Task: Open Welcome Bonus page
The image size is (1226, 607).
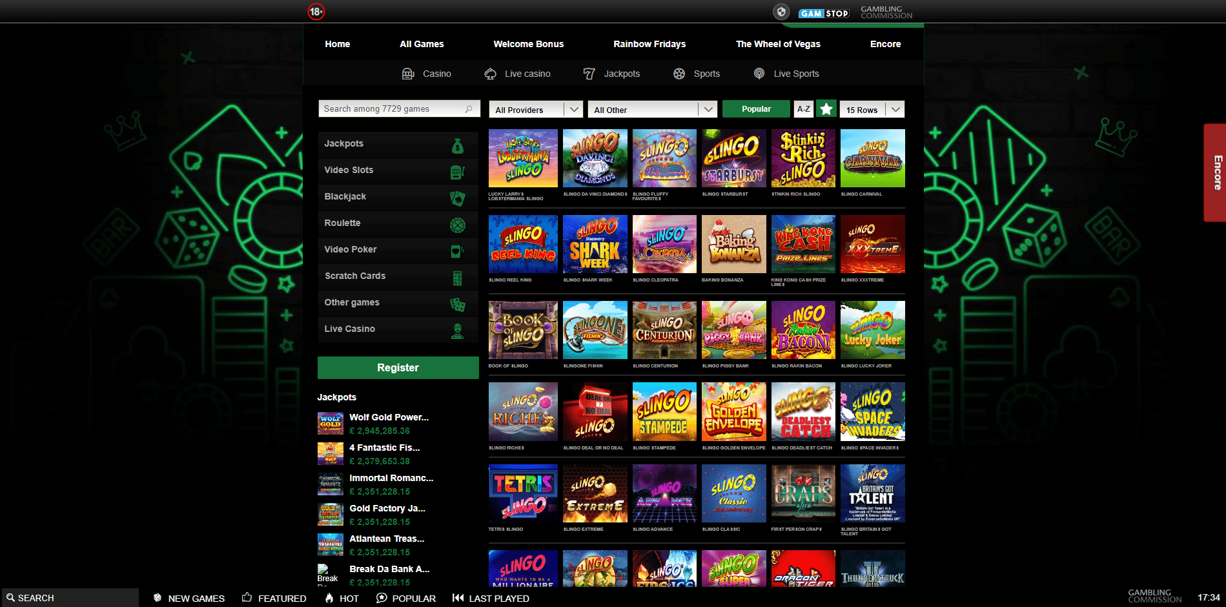Action: [x=528, y=44]
